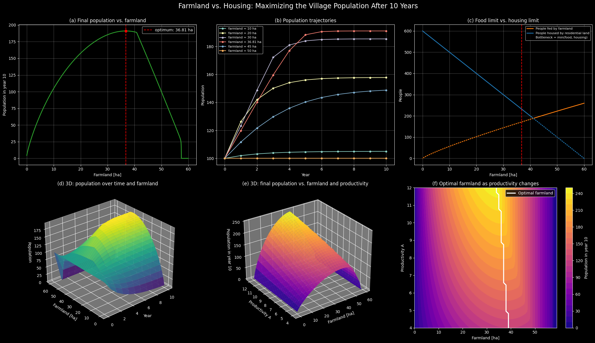Screen dimensions: 595x343
Task: Select the 'optimum: 36.81 ha' legend entry
Action: (x=168, y=30)
